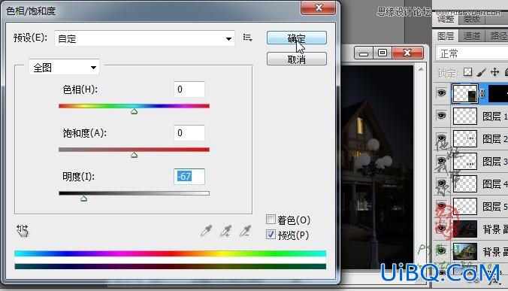Confirm with the 确定 button

coord(296,38)
